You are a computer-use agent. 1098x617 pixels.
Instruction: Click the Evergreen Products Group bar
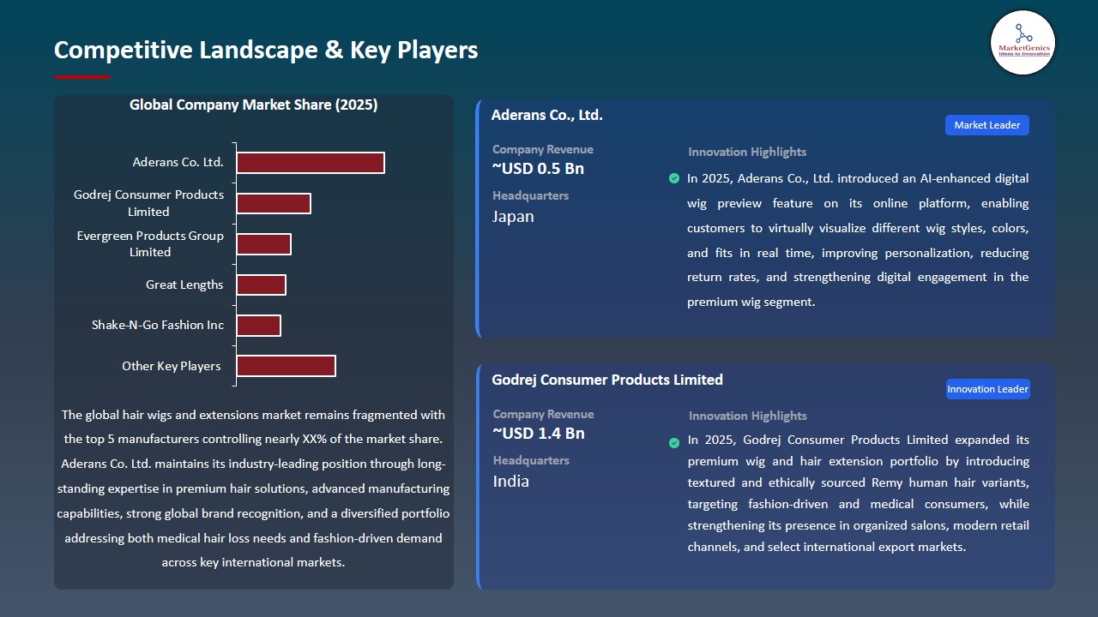click(x=264, y=244)
